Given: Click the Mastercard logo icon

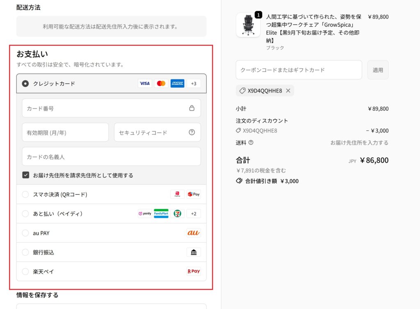Looking at the screenshot, I should tap(161, 84).
